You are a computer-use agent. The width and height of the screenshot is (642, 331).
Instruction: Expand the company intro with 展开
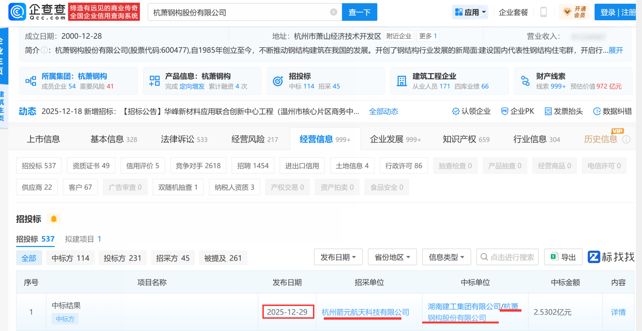pos(616,50)
